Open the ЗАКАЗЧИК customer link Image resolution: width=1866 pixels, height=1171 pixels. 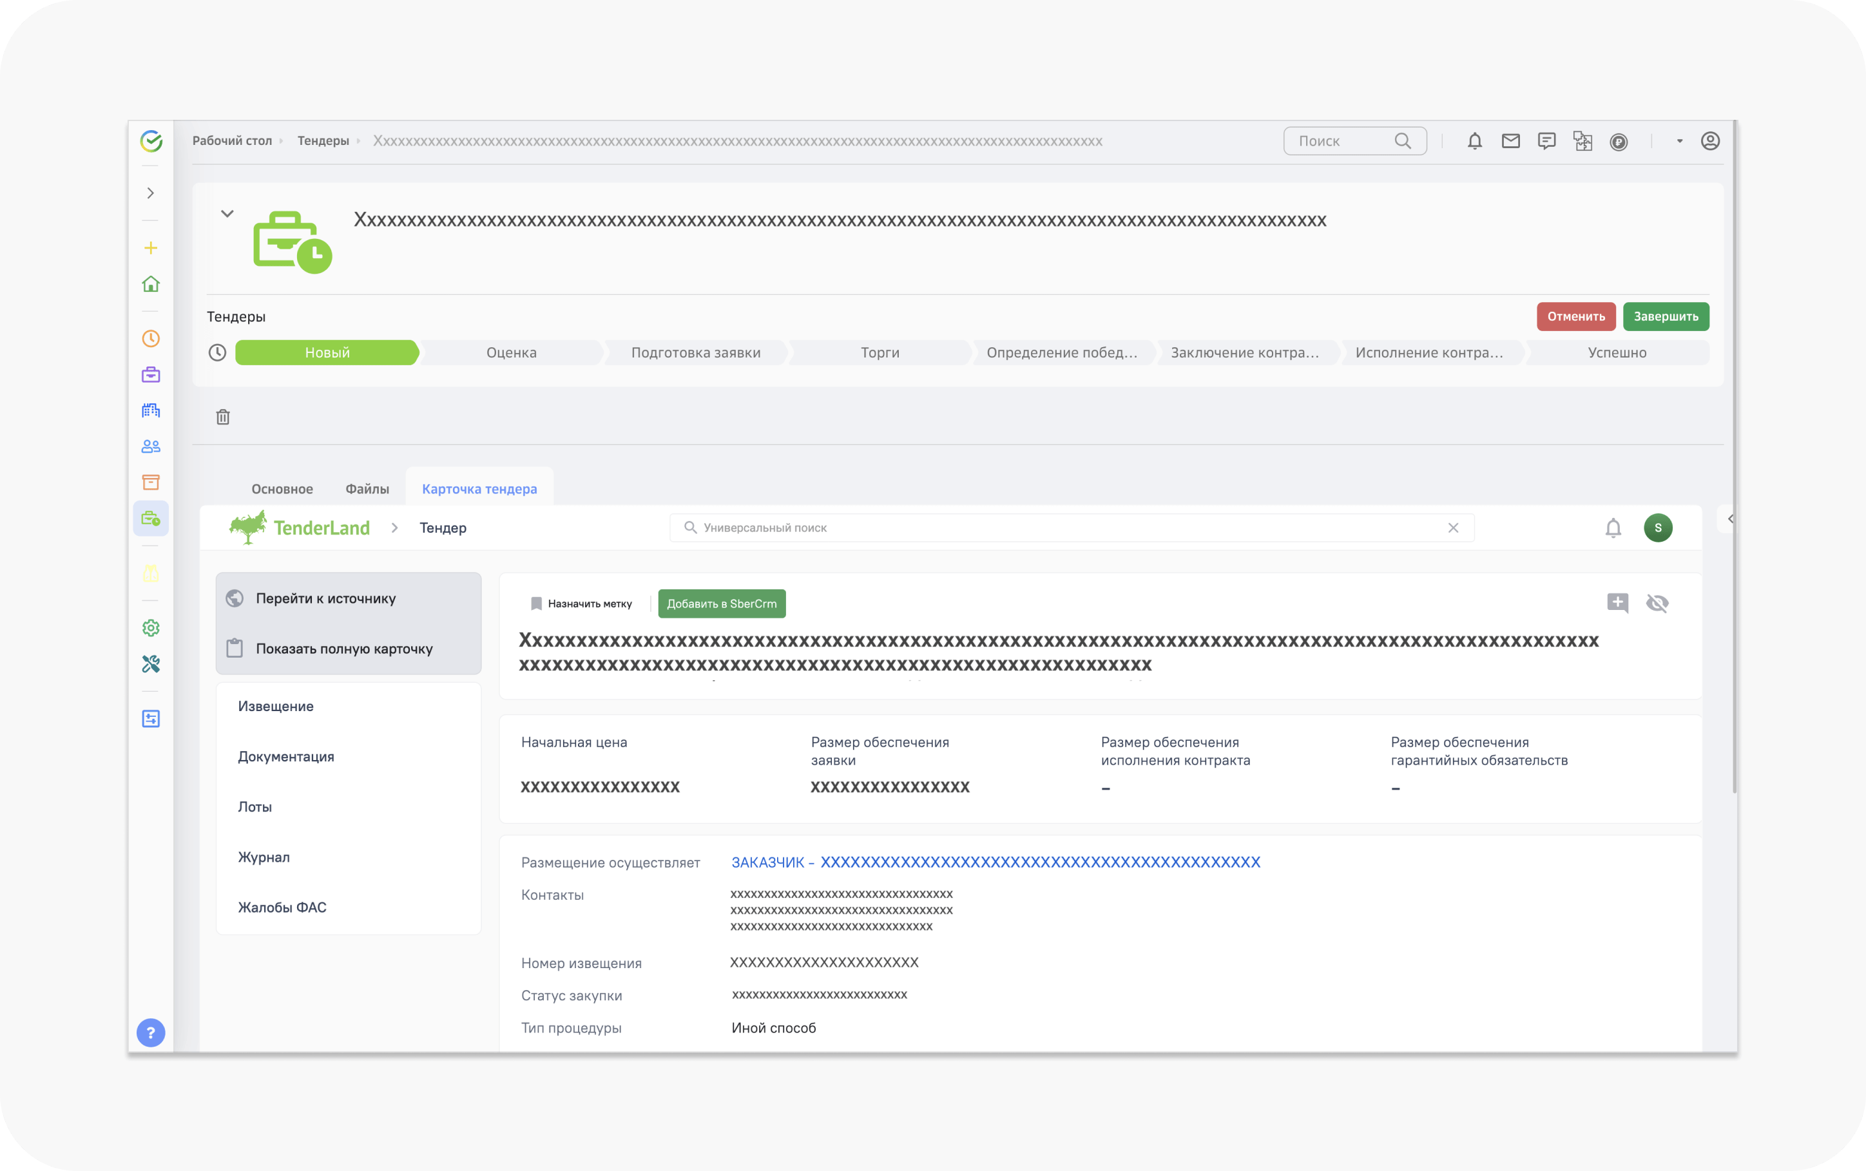pos(996,862)
